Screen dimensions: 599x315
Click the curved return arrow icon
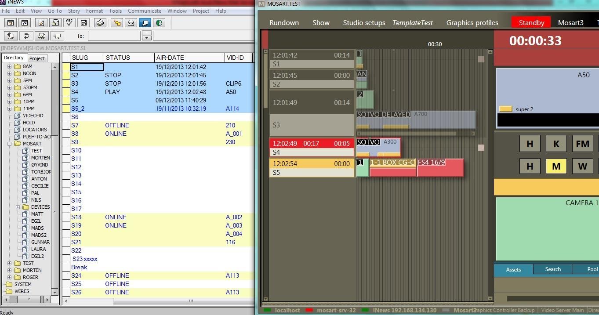click(x=26, y=36)
